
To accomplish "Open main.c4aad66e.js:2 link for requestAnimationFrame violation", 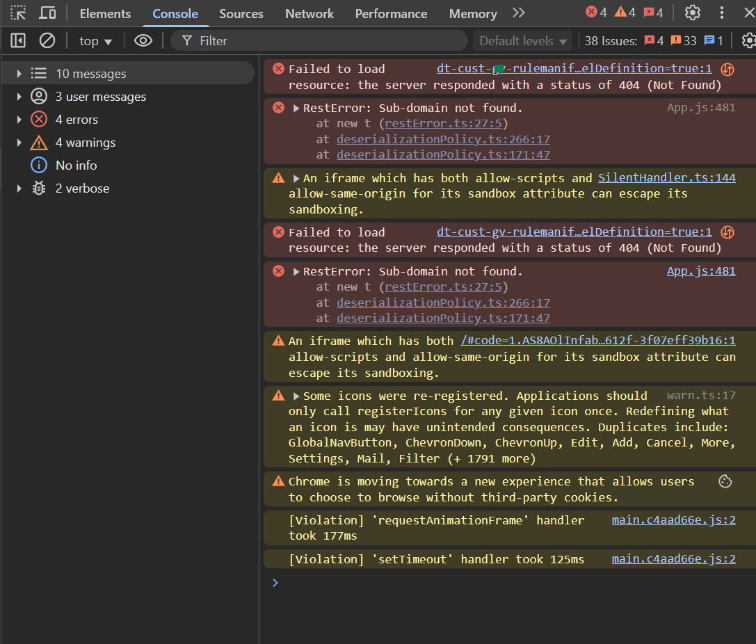I will (673, 520).
